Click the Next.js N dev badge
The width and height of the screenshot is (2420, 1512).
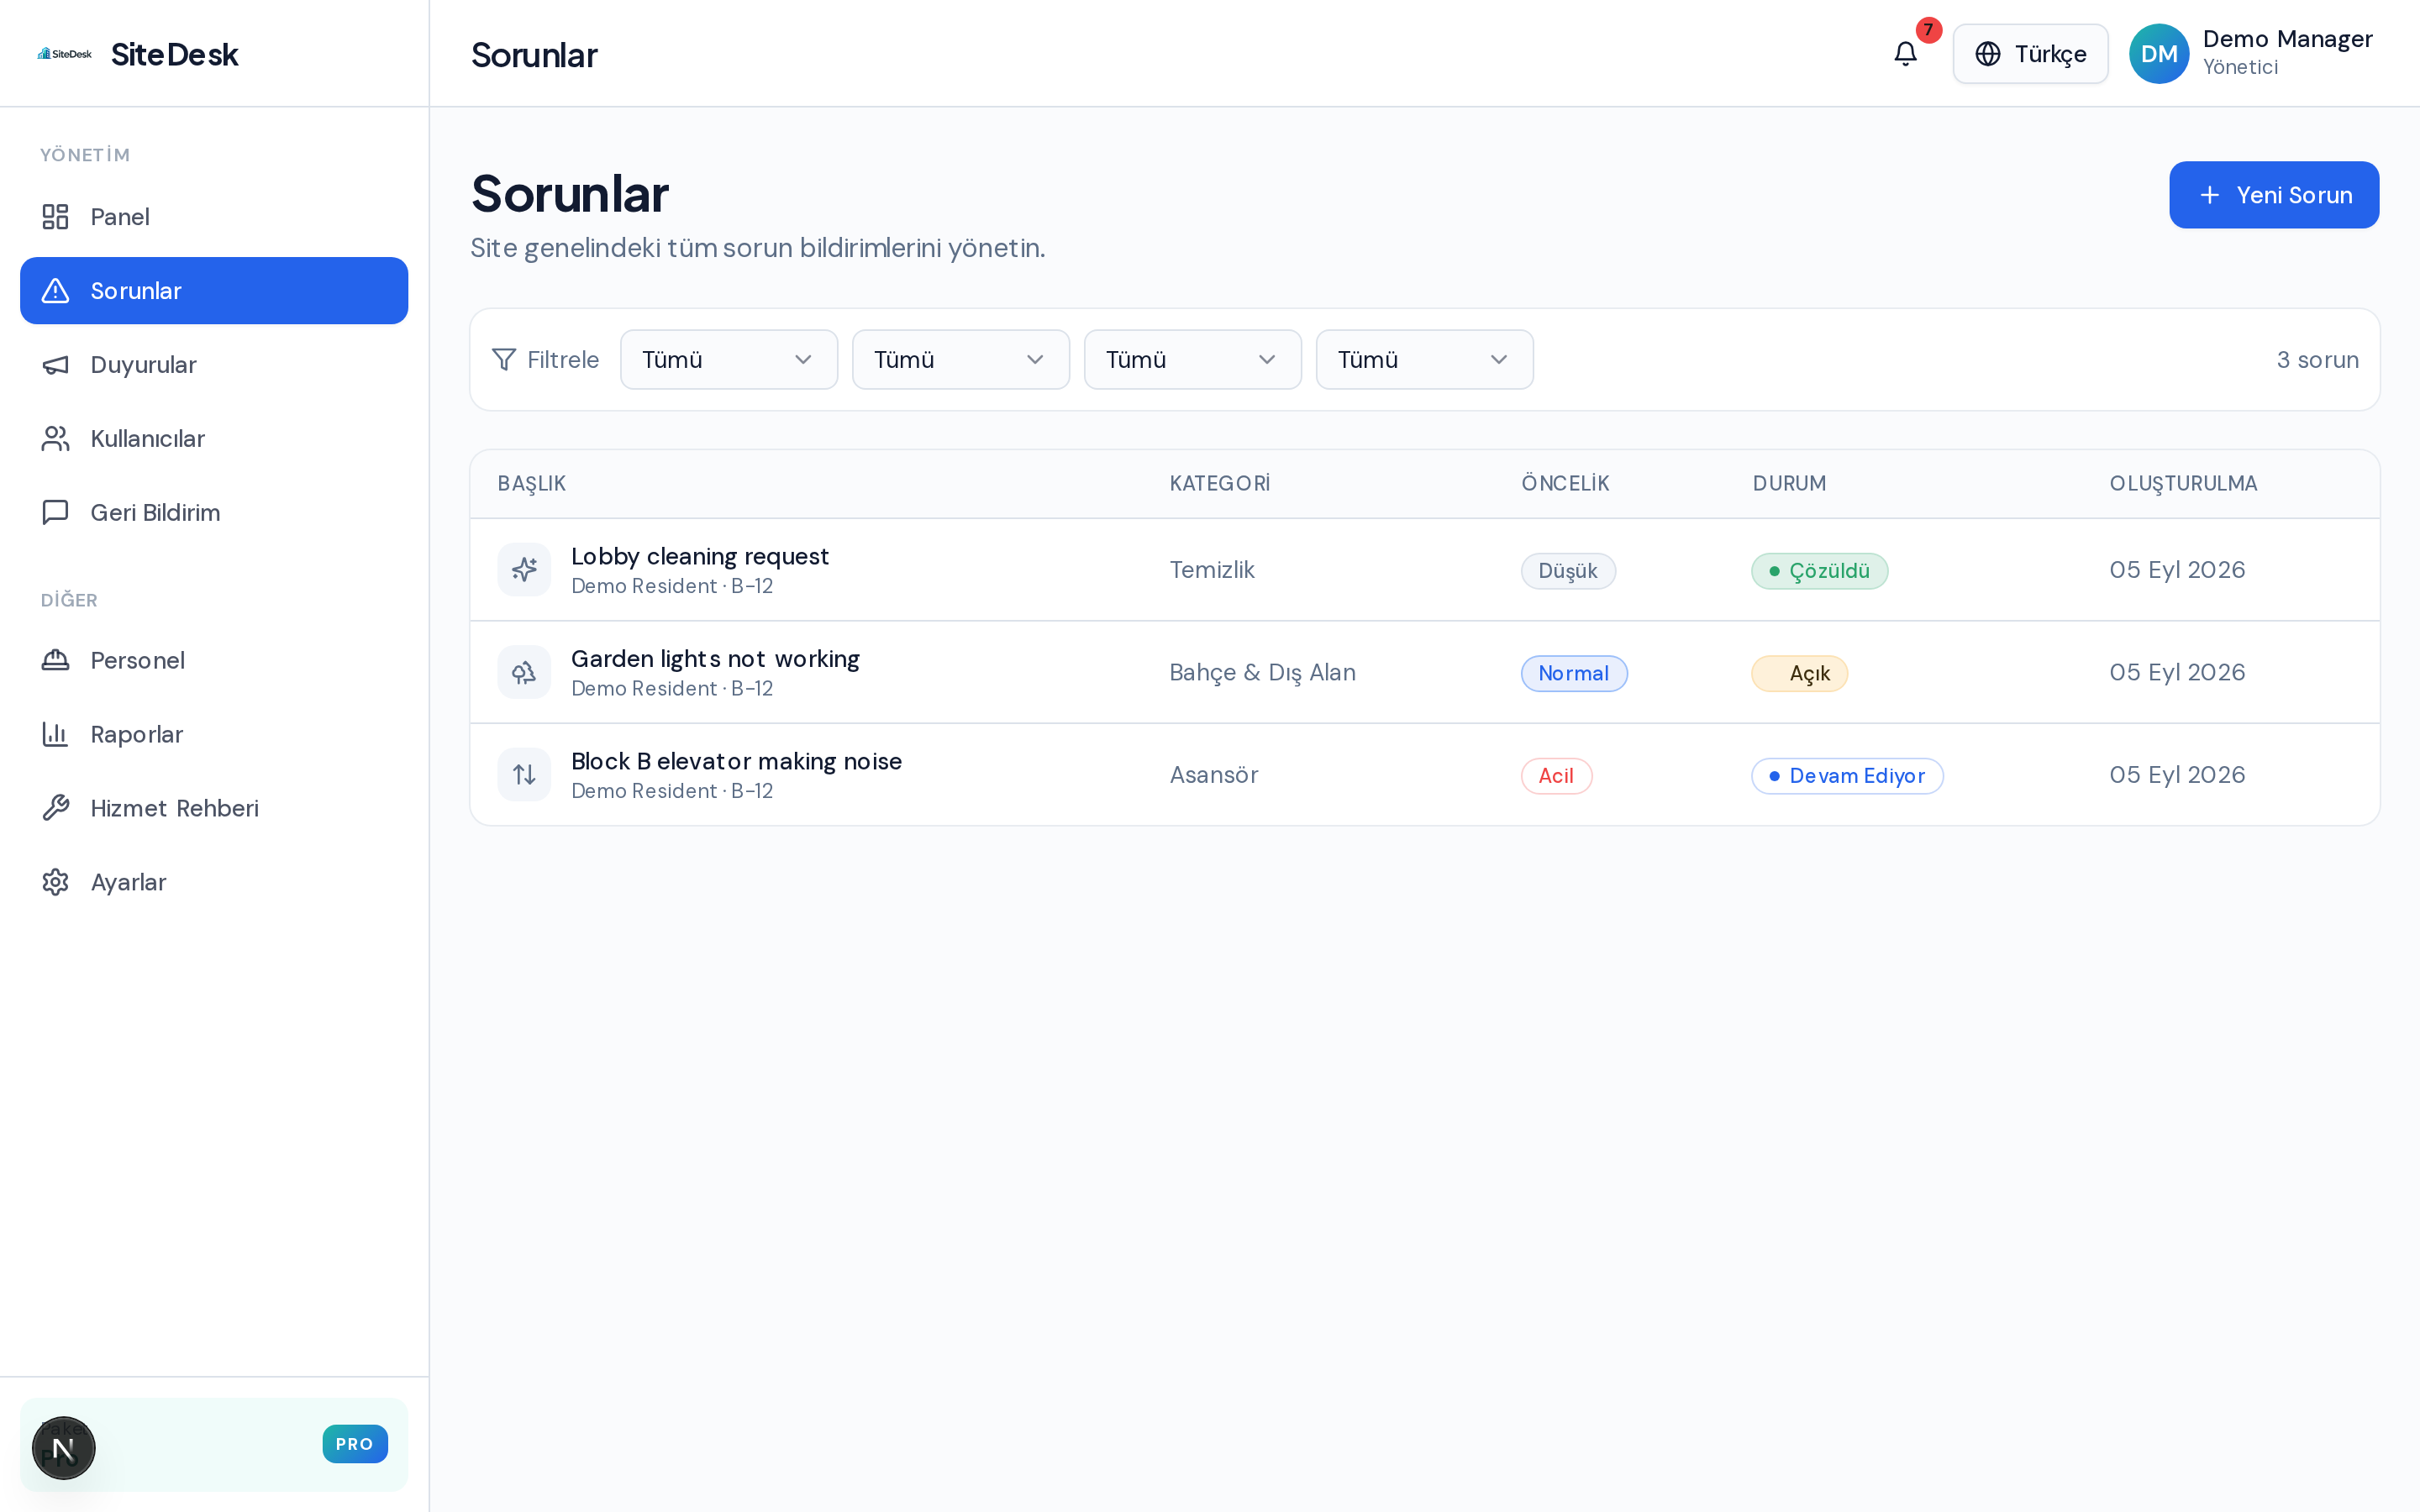click(x=64, y=1447)
